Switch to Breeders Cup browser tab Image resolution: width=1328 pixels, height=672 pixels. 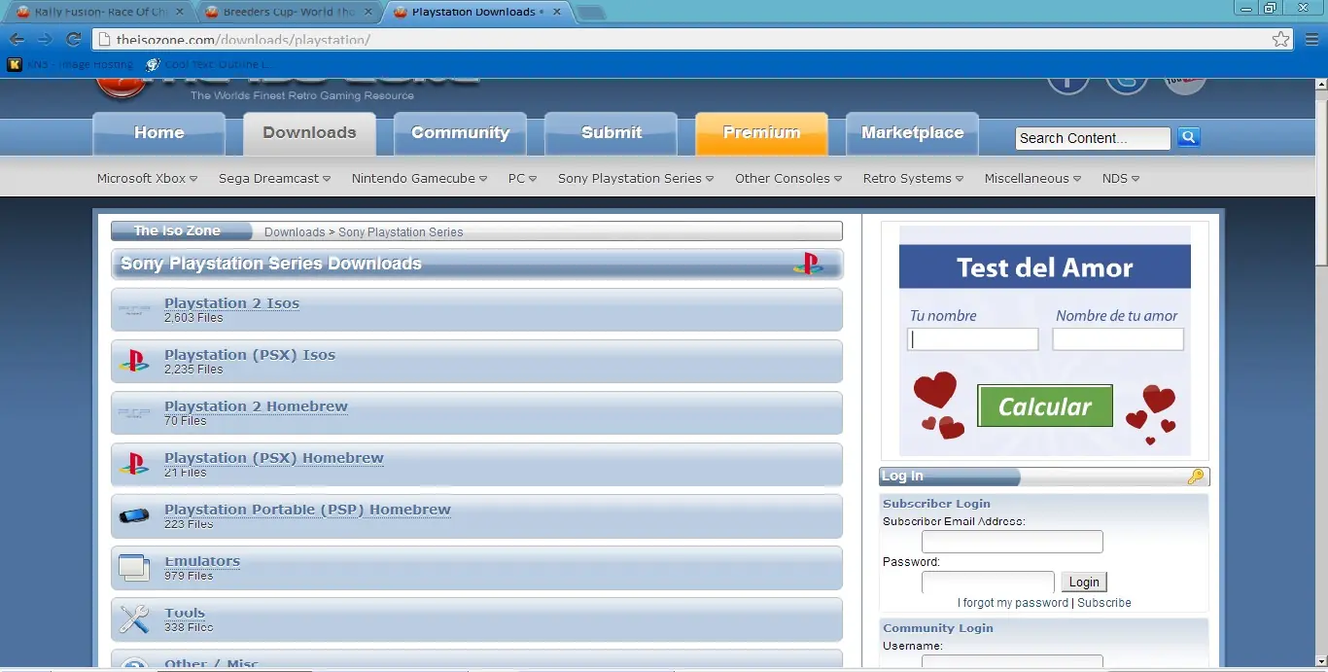click(289, 13)
